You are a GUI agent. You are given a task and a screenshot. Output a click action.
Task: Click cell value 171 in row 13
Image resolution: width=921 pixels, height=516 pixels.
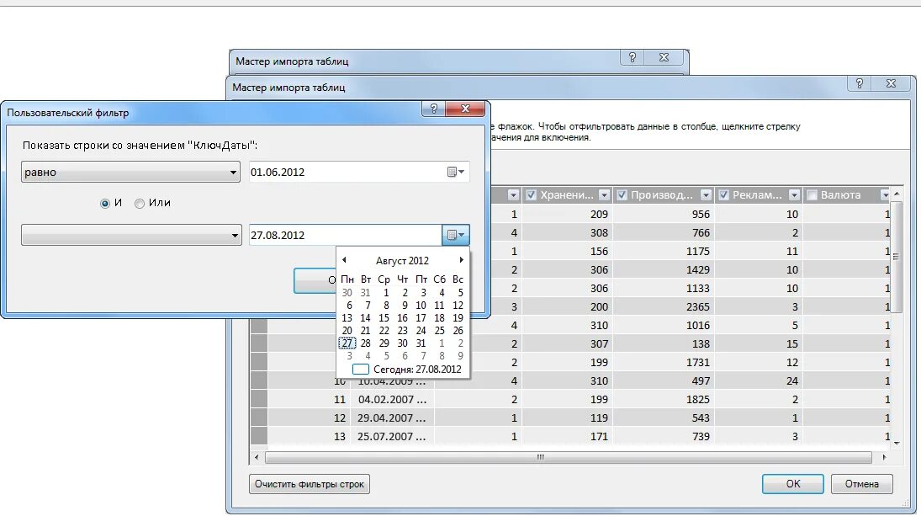568,437
